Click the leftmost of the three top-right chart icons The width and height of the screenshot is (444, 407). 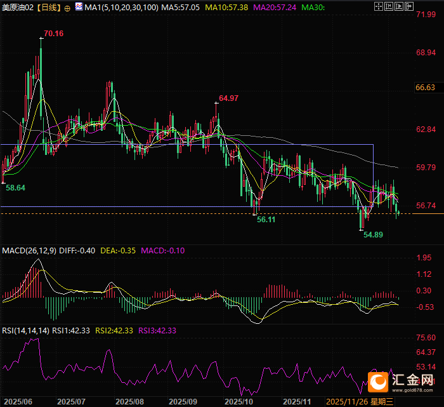pos(379,8)
